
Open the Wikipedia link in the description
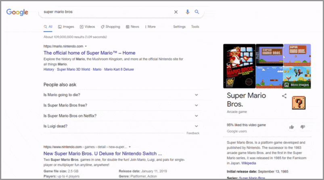pos(249,163)
